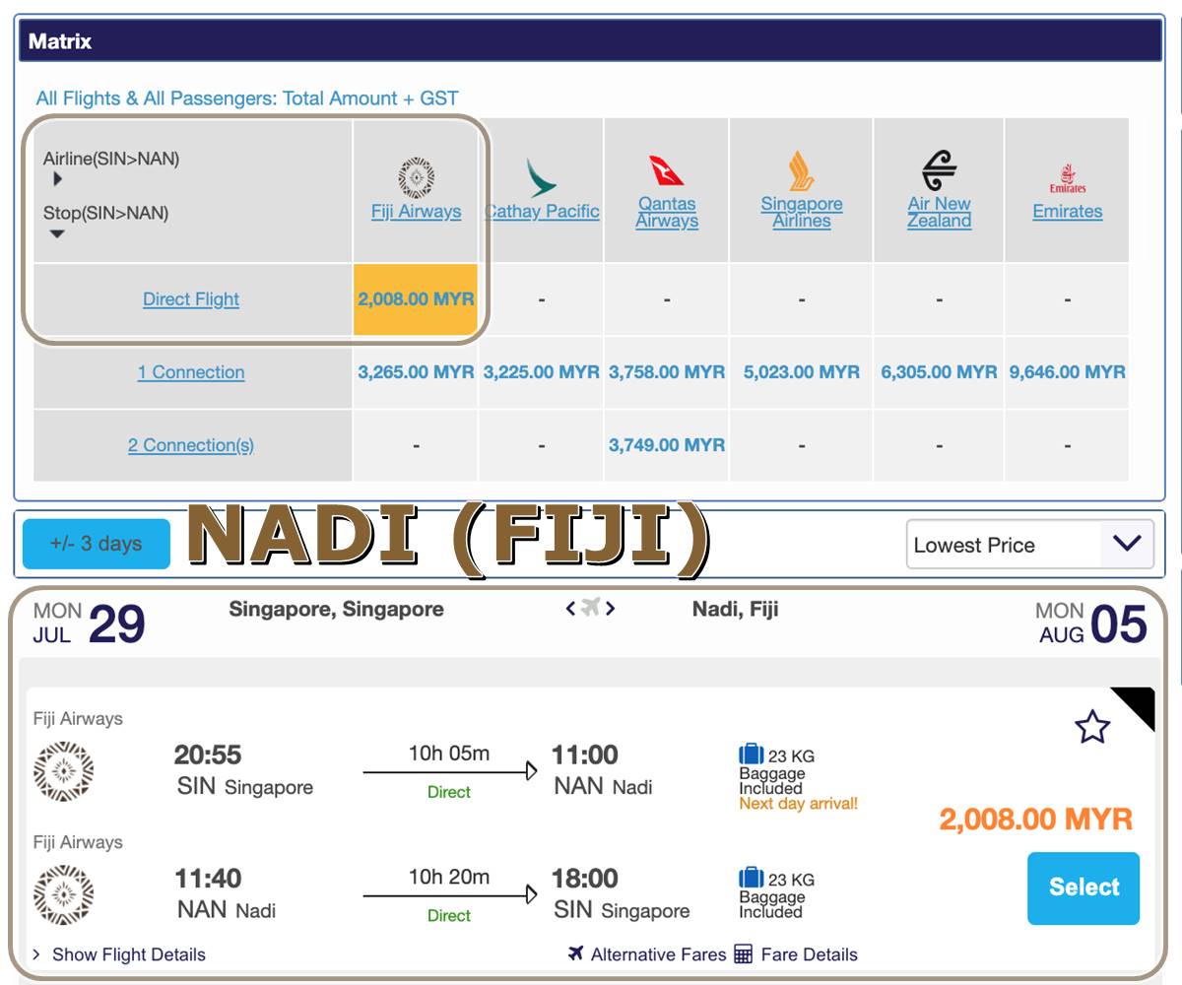Click the plane icon beside Alternative Fares
Image resolution: width=1182 pixels, height=985 pixels.
click(576, 953)
